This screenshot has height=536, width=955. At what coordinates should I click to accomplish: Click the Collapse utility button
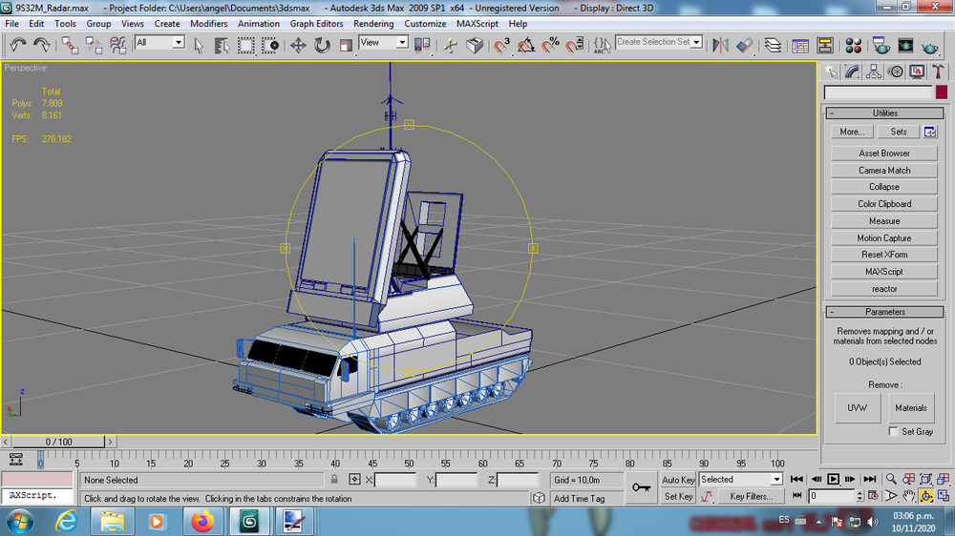884,187
